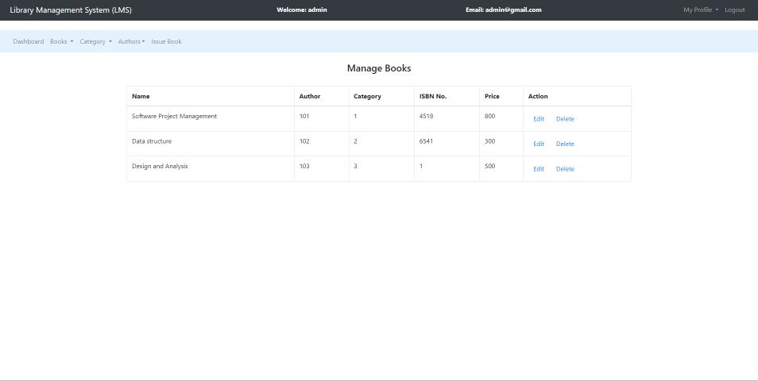Expand the Category dropdown menu
The width and height of the screenshot is (758, 381).
95,41
